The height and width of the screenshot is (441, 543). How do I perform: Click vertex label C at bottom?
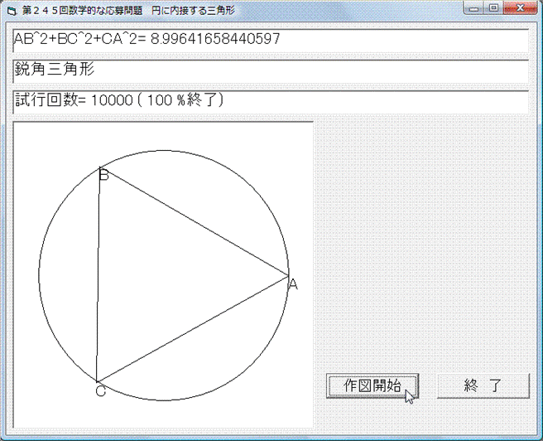[101, 391]
